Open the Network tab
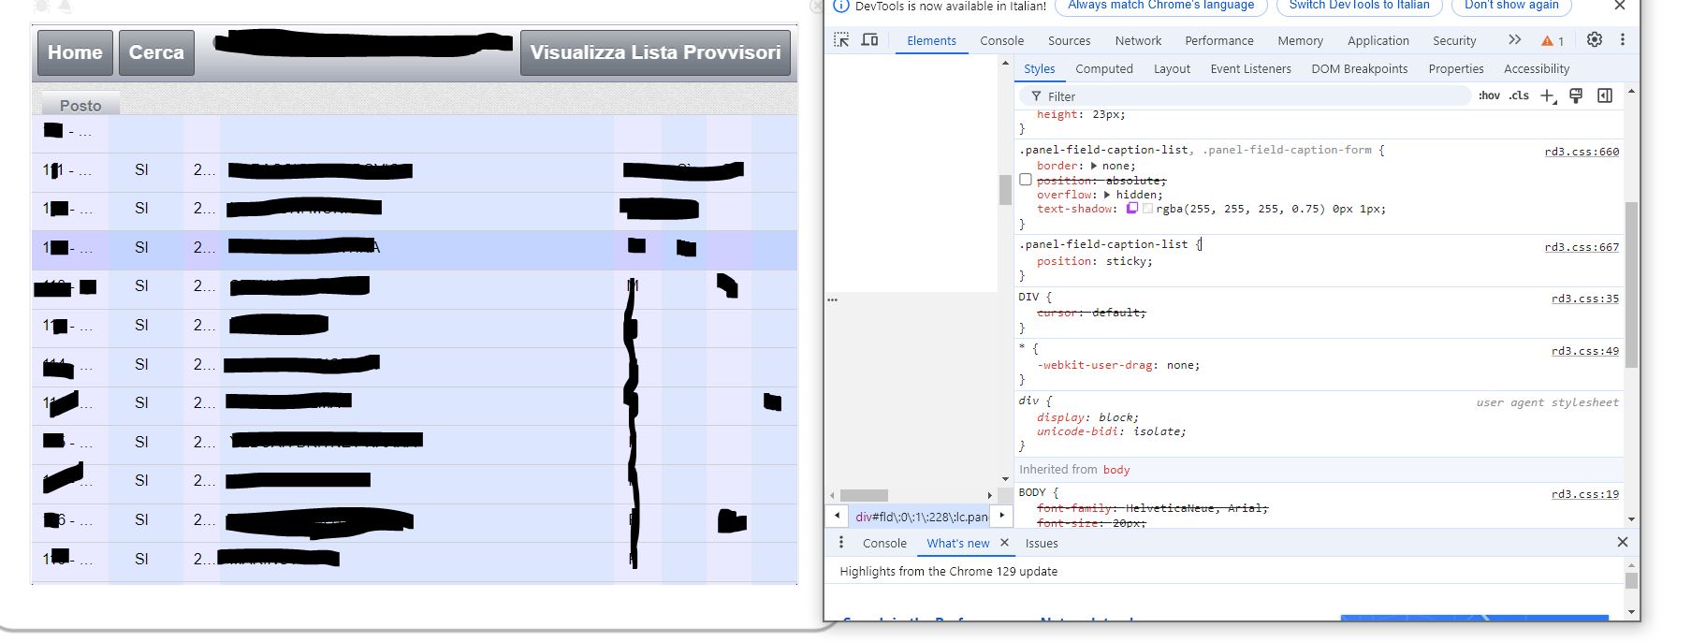Image resolution: width=1706 pixels, height=642 pixels. (1138, 40)
